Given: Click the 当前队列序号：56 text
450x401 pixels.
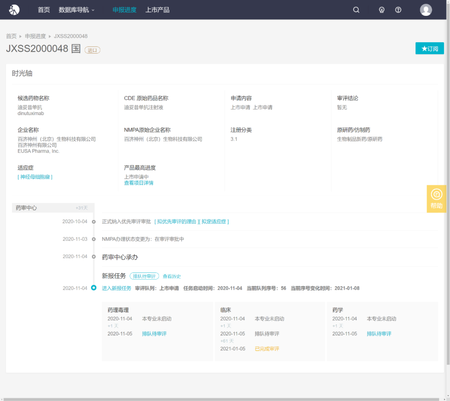Looking at the screenshot, I should click(266, 288).
